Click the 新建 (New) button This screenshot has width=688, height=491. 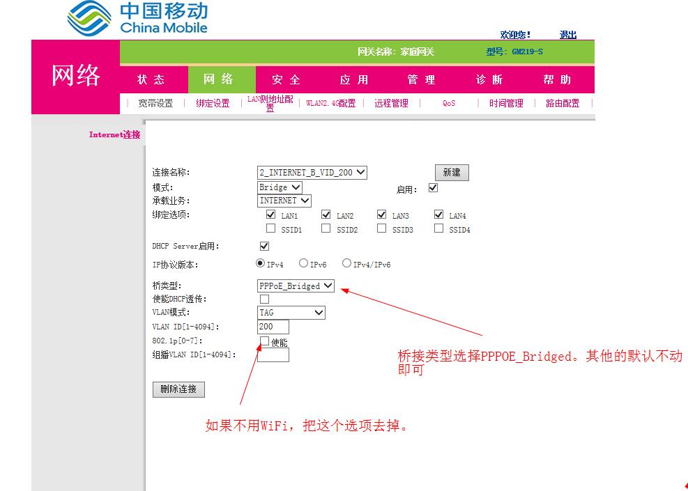pyautogui.click(x=451, y=173)
